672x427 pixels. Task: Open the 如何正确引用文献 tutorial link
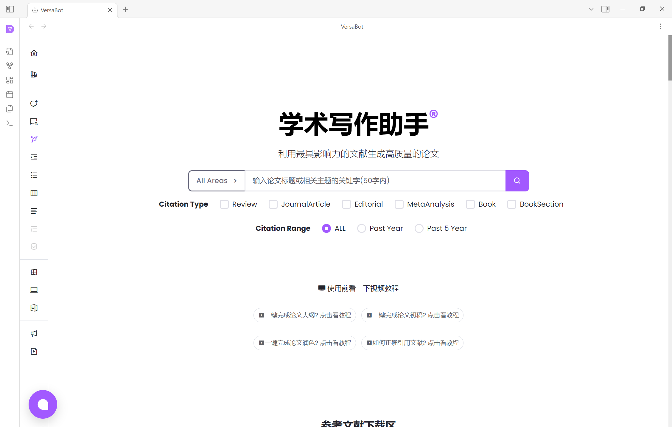412,343
